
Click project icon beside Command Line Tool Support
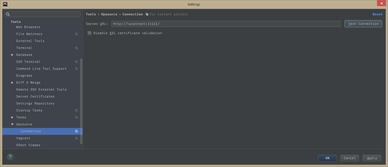pos(77,69)
